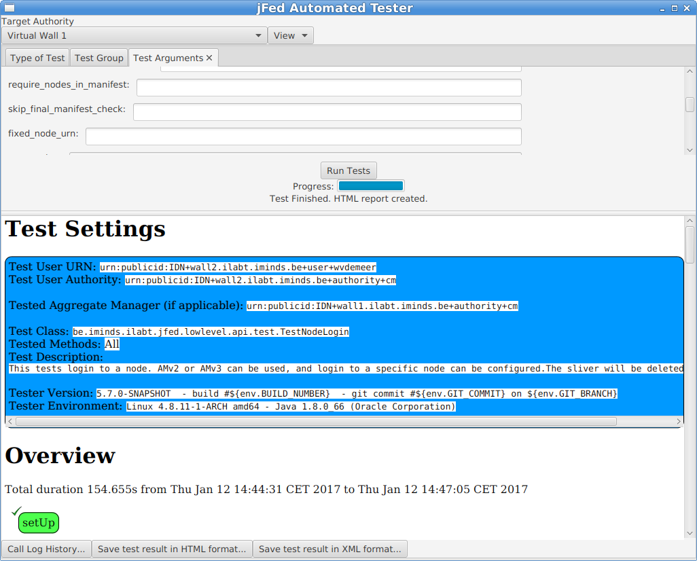697x561 pixels.
Task: Click the Tester Environment Linux value
Action: pyautogui.click(x=291, y=406)
